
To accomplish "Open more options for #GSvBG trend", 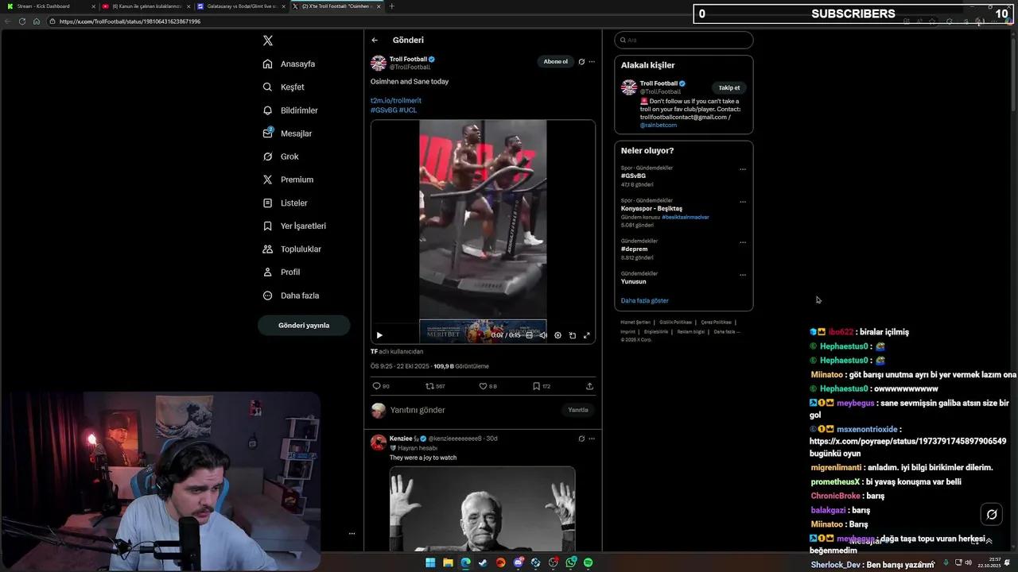I will click(743, 169).
